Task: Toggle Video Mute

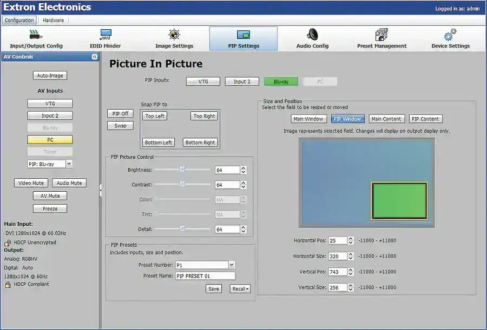Action: coord(31,183)
